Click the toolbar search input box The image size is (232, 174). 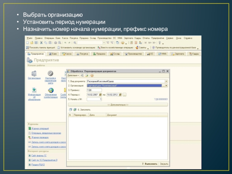pos(90,43)
